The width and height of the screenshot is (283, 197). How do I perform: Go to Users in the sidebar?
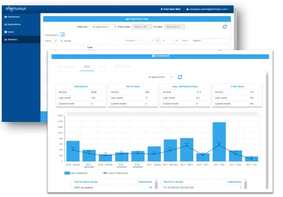click(x=9, y=32)
